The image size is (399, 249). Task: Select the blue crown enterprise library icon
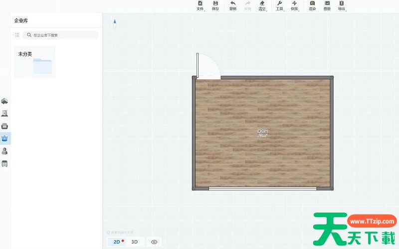[x=5, y=138]
